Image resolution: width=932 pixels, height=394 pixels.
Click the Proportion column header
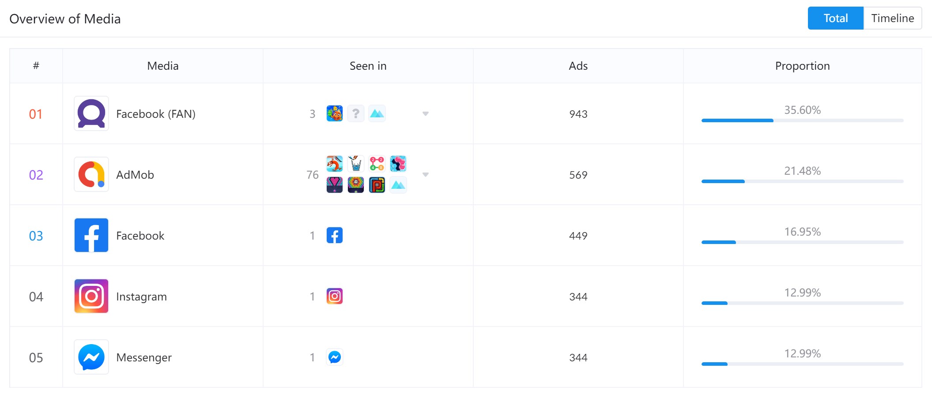(803, 66)
